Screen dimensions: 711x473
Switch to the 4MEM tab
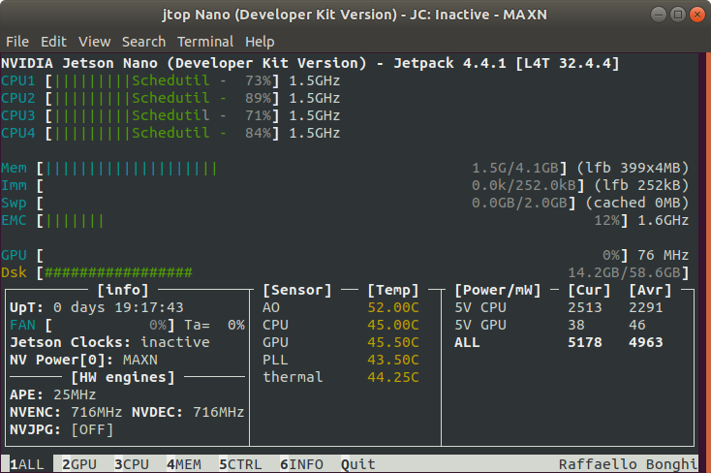coord(184,464)
